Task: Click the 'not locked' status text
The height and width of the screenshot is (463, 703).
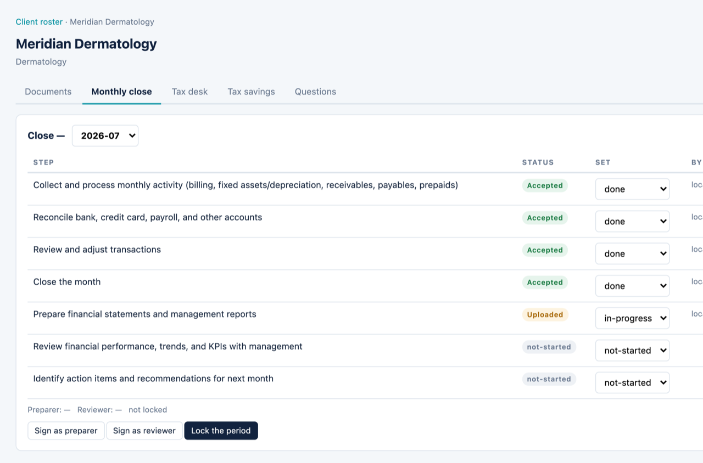Action: 148,410
